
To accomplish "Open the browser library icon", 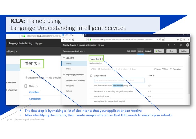I will (178, 39).
